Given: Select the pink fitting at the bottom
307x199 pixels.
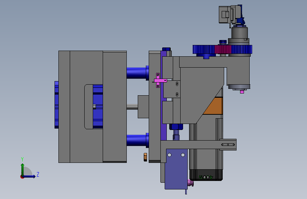Looking at the screenshot, I should pyautogui.click(x=191, y=183).
